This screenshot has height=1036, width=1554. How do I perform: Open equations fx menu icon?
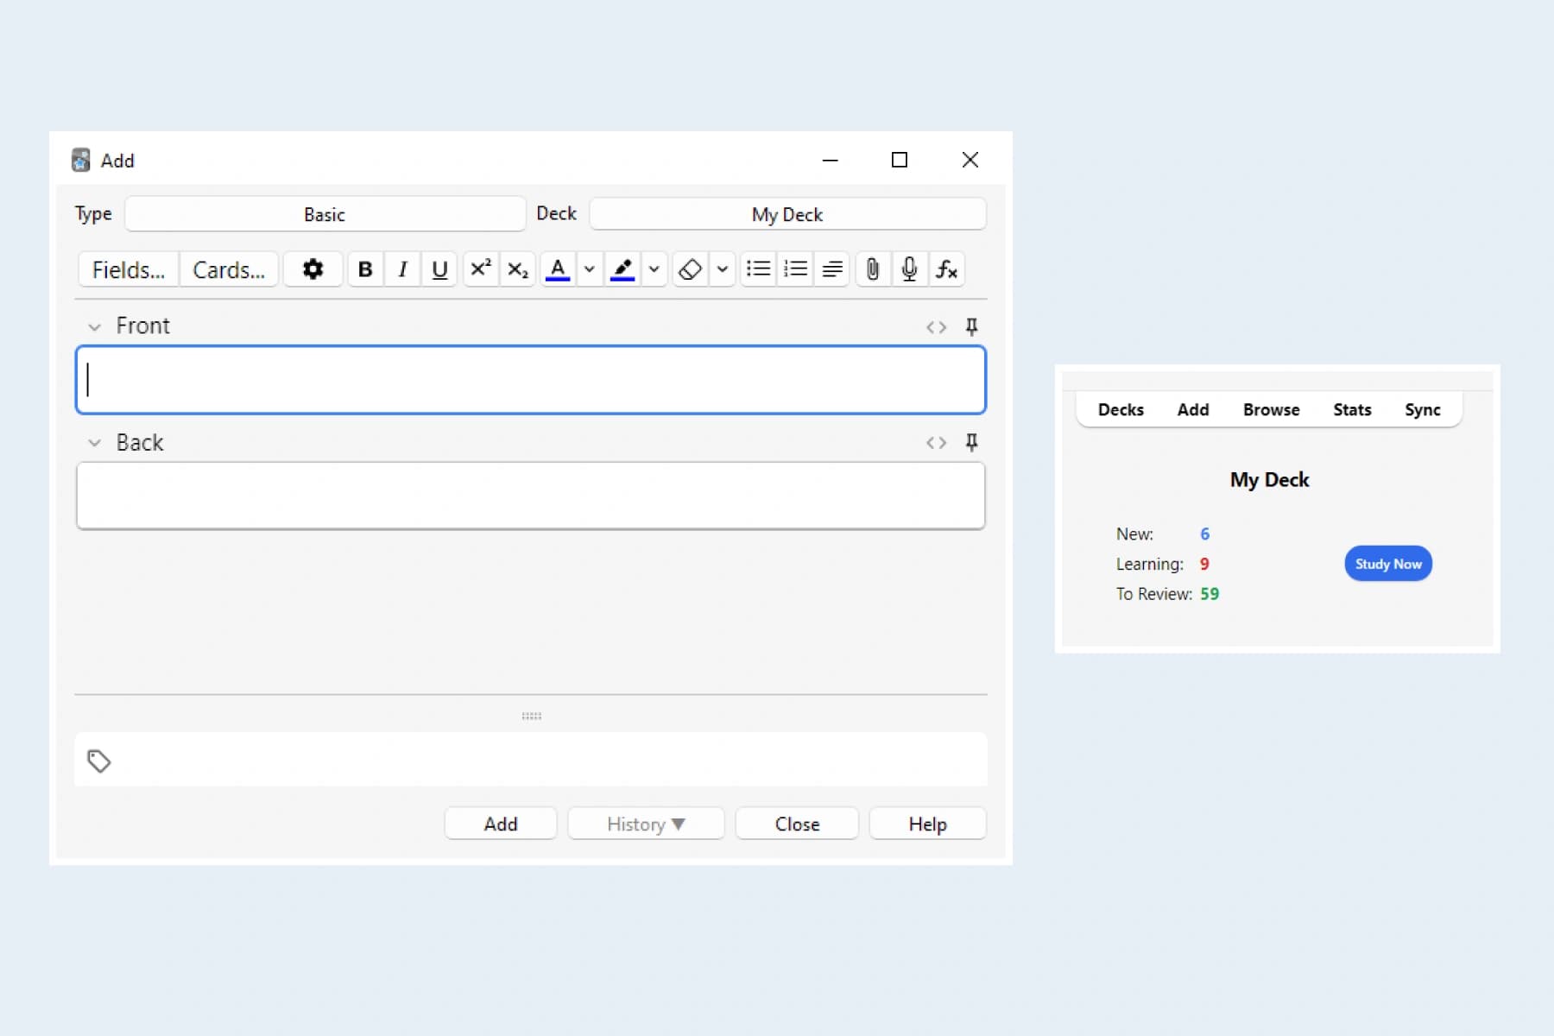(947, 269)
